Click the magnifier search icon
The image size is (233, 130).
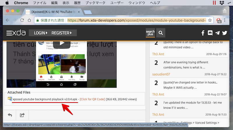(x=160, y=33)
